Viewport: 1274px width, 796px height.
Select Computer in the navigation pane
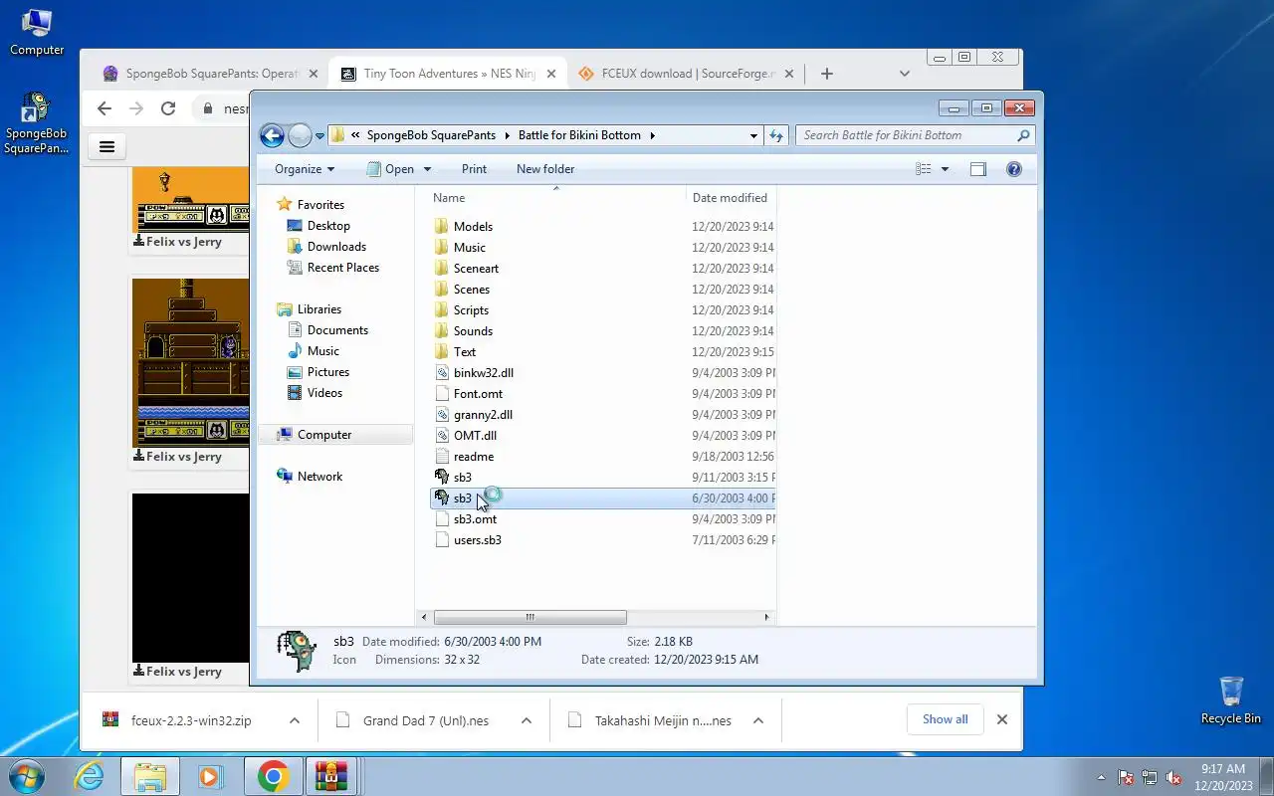324,435
